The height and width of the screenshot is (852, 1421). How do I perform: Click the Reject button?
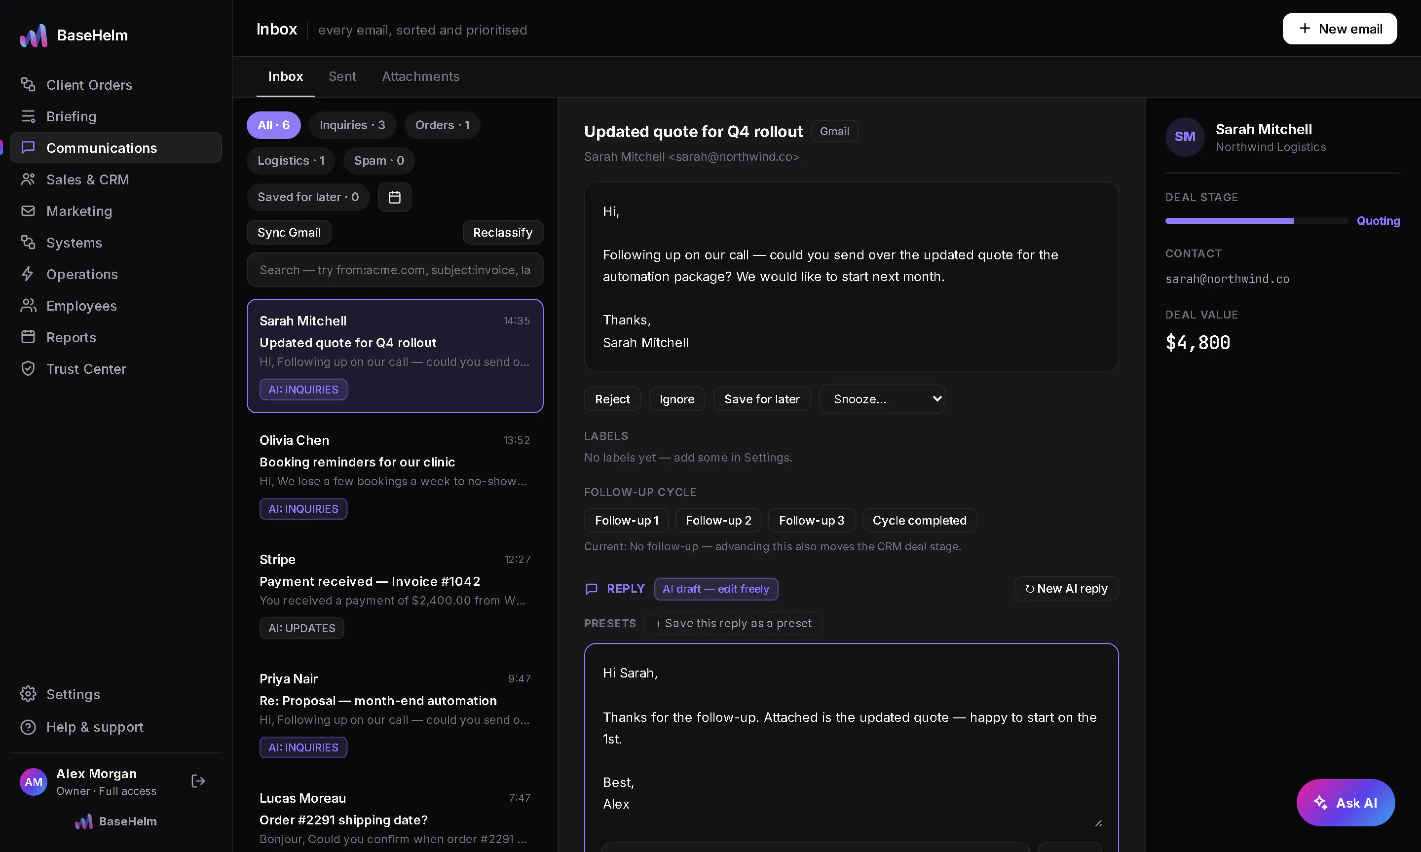[x=612, y=399]
